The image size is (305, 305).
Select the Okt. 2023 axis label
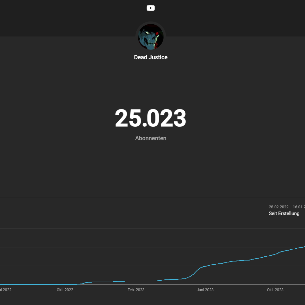click(x=275, y=290)
